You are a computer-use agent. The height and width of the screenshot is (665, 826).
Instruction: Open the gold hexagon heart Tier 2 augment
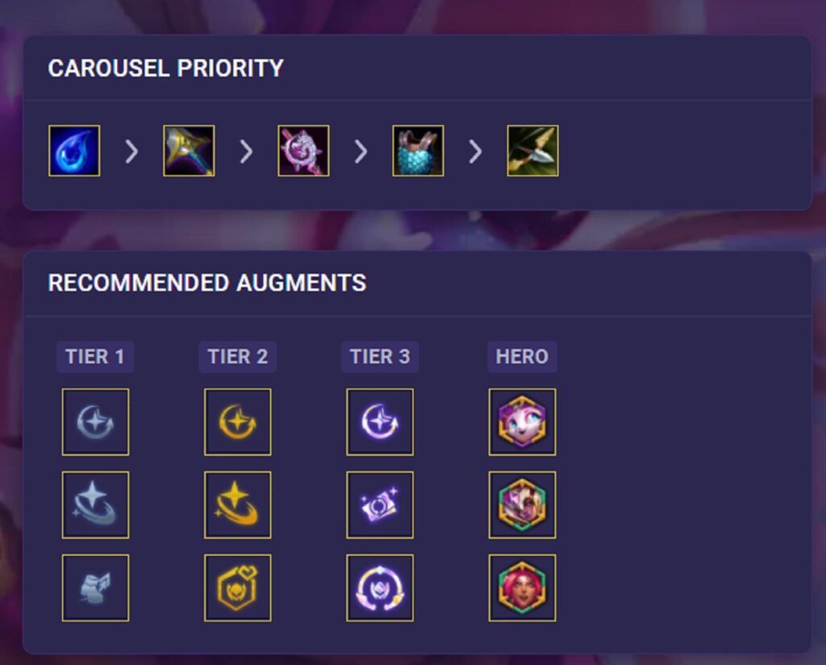[238, 588]
